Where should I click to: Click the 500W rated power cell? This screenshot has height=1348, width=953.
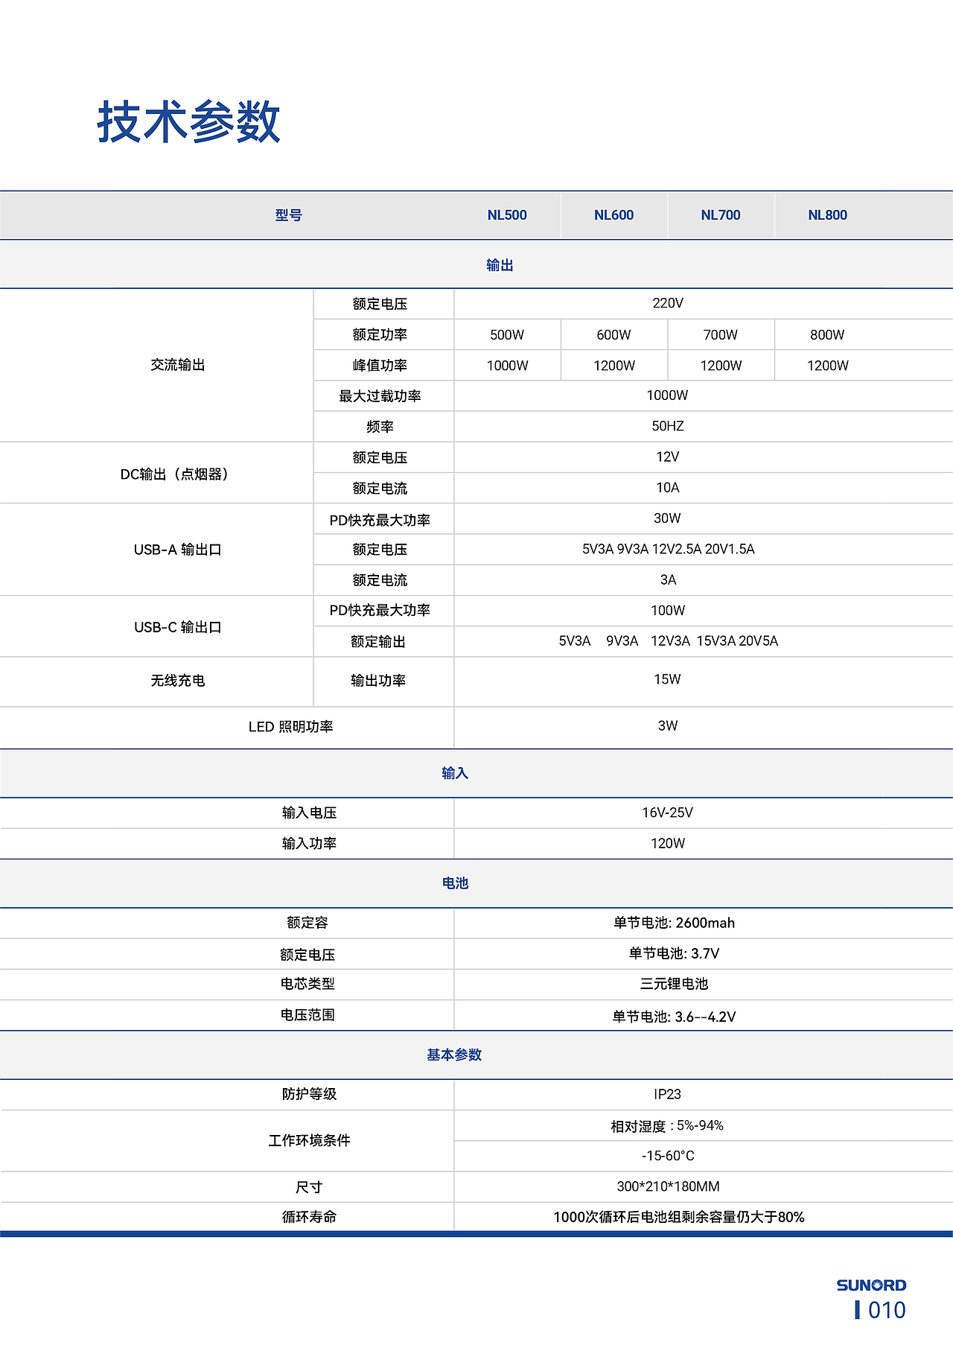(507, 334)
